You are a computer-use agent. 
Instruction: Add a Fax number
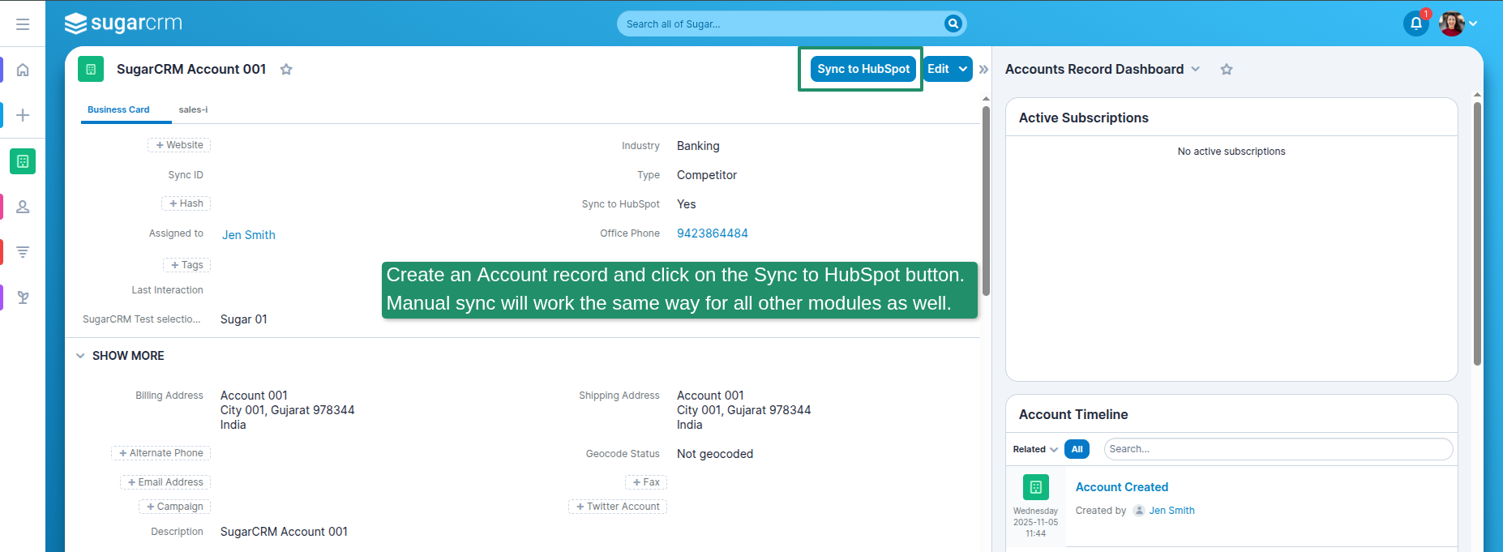646,482
